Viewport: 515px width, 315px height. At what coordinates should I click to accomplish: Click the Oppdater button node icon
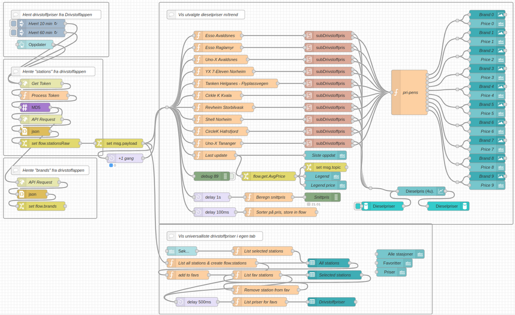[x=22, y=45]
